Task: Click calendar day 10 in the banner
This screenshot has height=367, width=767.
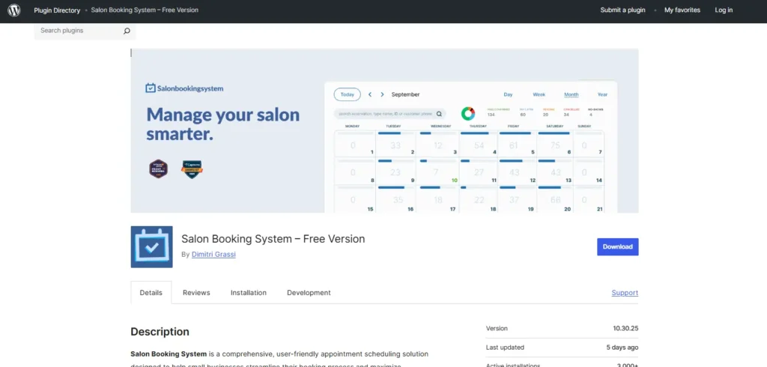Action: click(455, 181)
